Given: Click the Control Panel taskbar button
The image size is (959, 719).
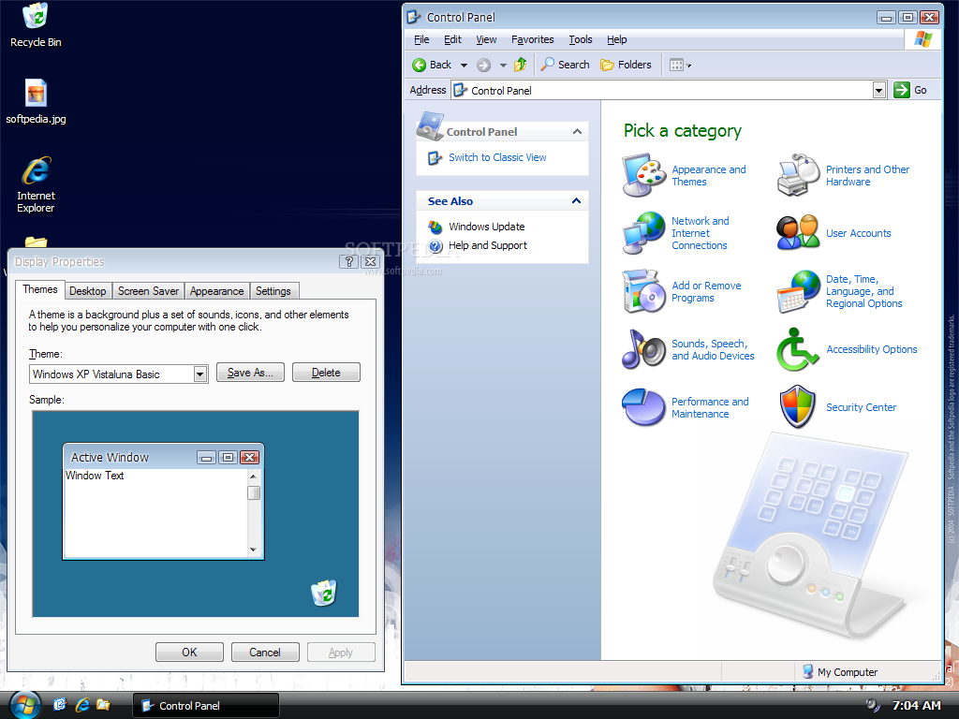Looking at the screenshot, I should [206, 706].
